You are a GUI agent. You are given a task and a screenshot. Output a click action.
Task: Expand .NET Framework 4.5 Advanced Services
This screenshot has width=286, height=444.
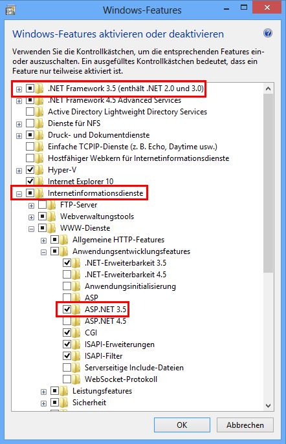pos(19,101)
